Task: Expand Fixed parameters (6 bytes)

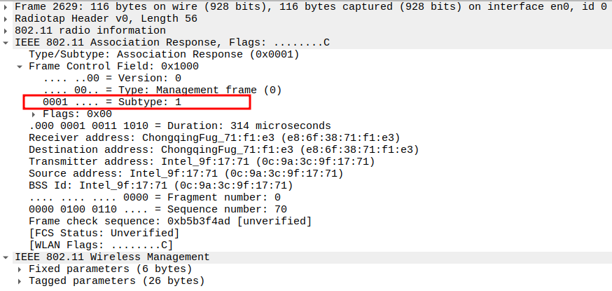Action: tap(20, 269)
